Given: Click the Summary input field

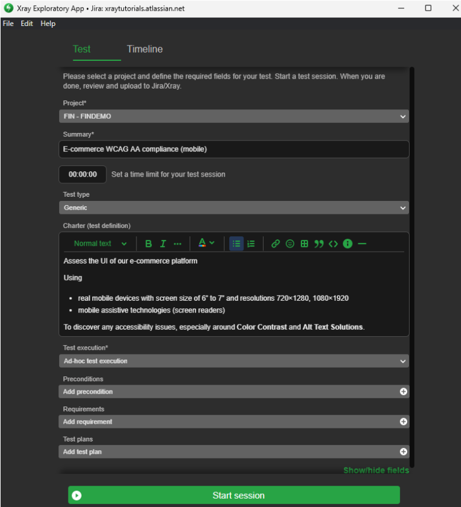Looking at the screenshot, I should click(234, 149).
